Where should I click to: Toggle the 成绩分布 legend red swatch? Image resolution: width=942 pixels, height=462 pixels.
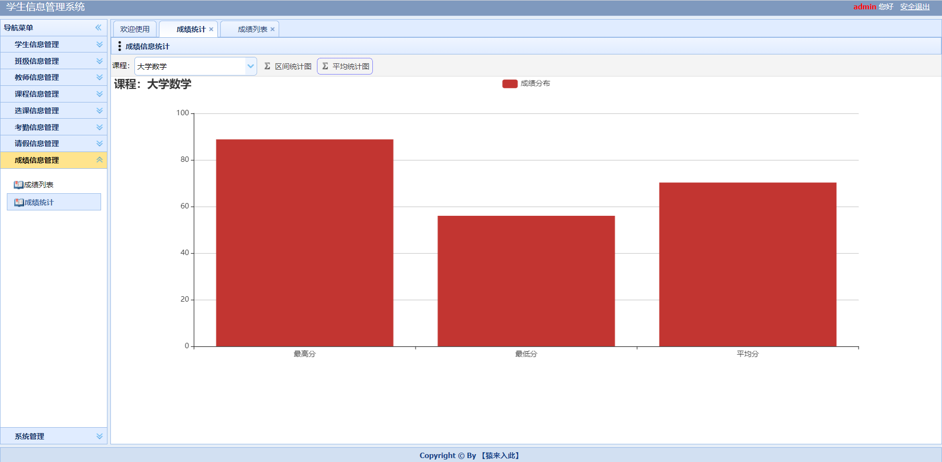click(x=510, y=84)
